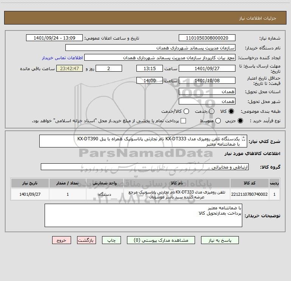
Task: Click the خروج exit button
Action: click(x=62, y=240)
